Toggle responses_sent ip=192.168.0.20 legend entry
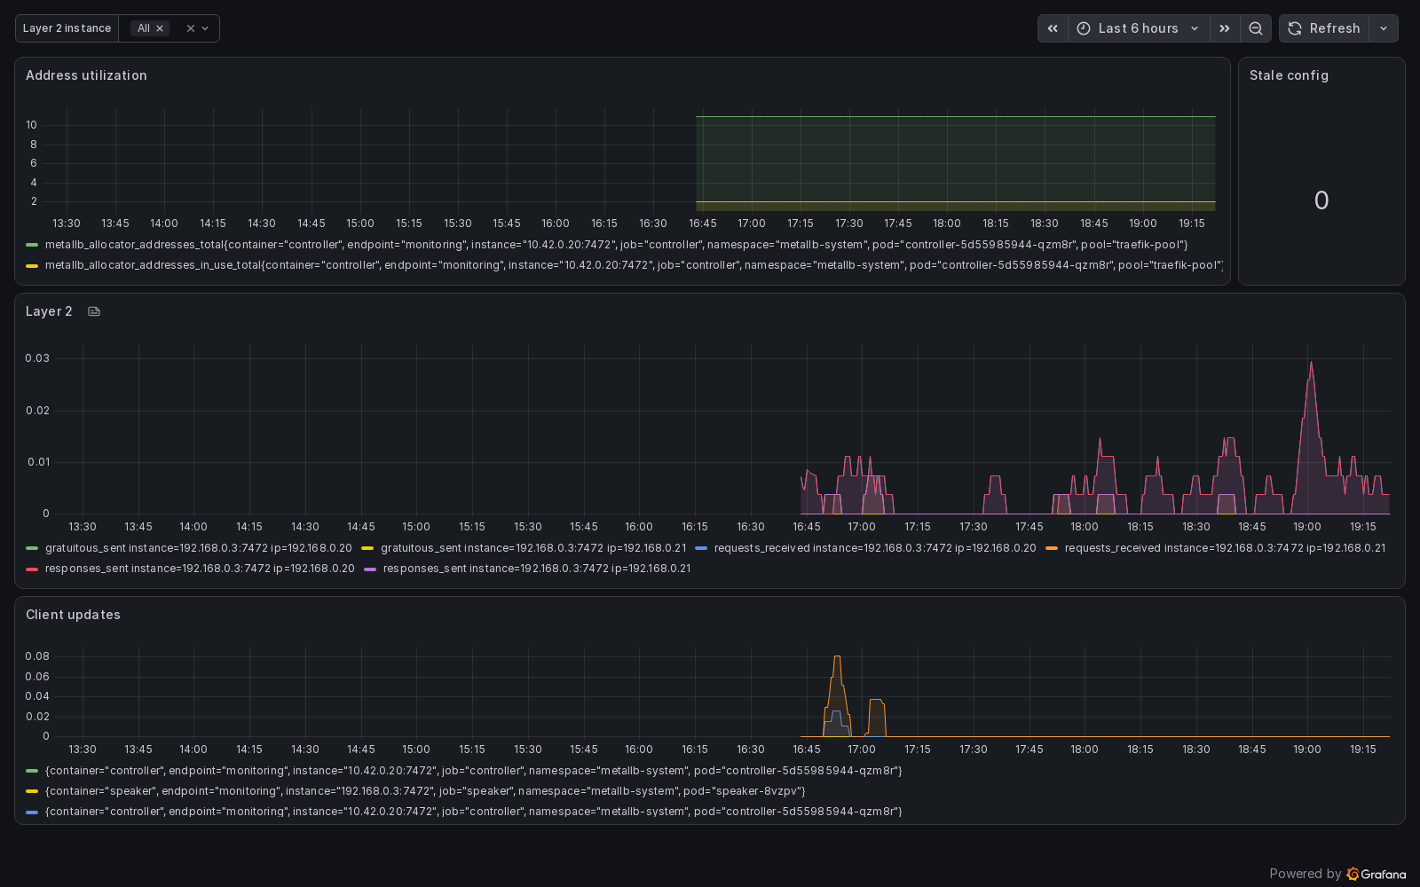 click(x=200, y=569)
